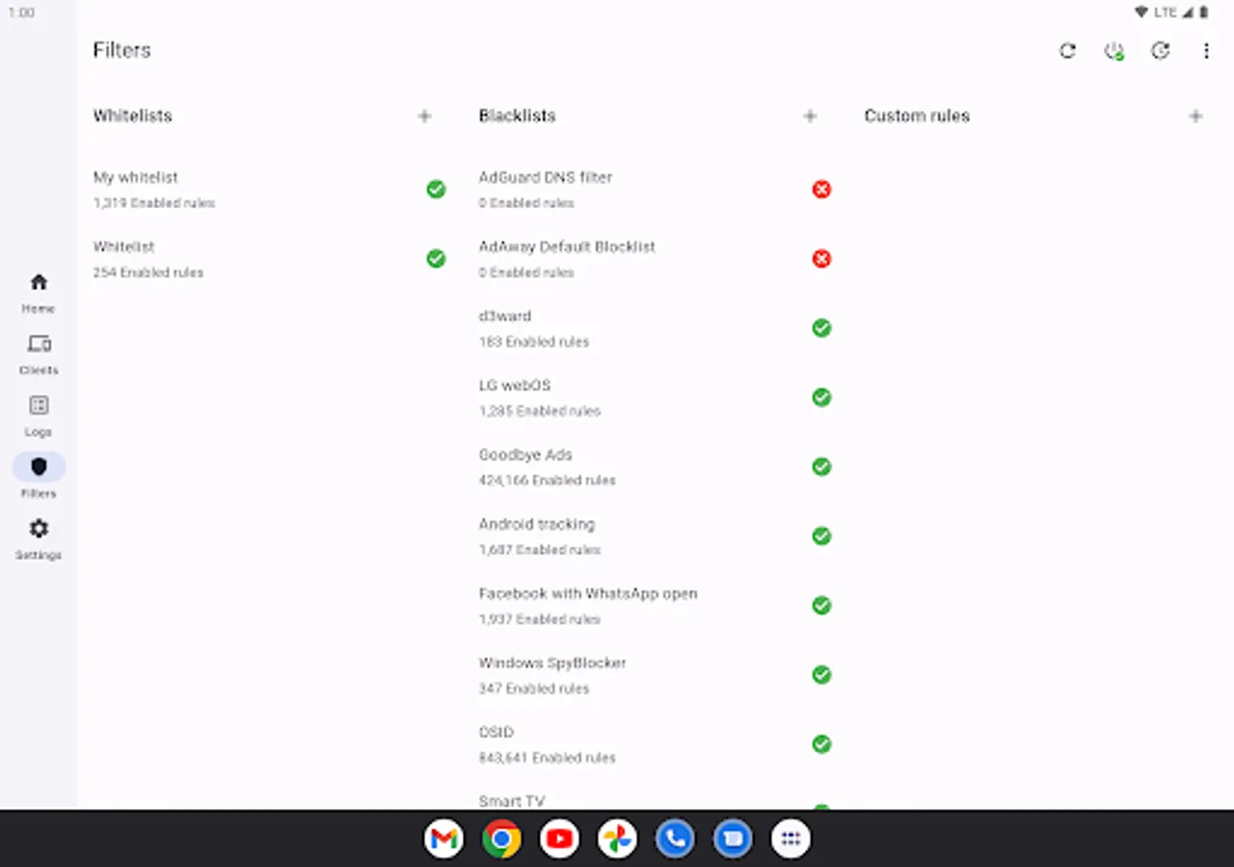This screenshot has height=867, width=1234.
Task: Add a new blacklist with the plus icon
Action: [x=810, y=117]
